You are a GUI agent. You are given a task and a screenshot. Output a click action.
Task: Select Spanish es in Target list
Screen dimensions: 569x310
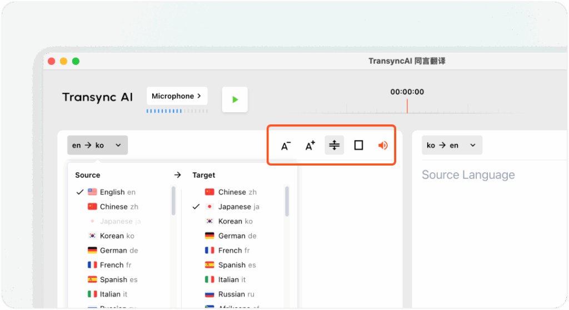pyautogui.click(x=237, y=265)
